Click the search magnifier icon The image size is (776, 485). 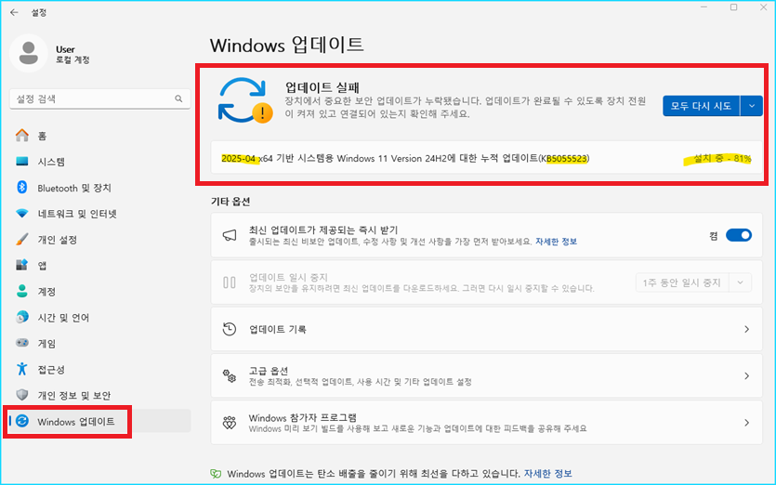pyautogui.click(x=178, y=99)
